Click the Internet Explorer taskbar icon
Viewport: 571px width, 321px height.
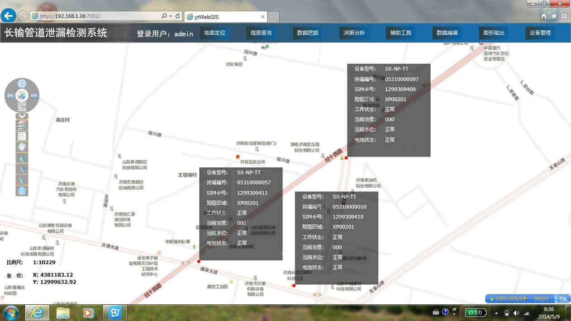tap(37, 312)
